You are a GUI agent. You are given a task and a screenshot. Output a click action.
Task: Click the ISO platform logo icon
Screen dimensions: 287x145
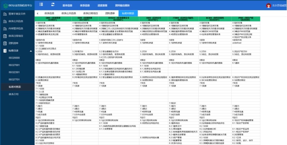coord(6,6)
